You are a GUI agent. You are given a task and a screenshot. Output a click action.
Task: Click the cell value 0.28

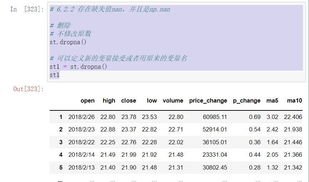tap(255, 167)
